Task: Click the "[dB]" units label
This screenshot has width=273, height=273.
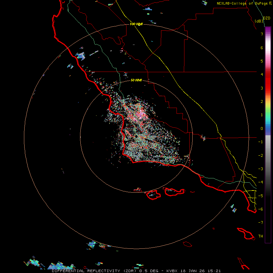Action: (x=259, y=21)
